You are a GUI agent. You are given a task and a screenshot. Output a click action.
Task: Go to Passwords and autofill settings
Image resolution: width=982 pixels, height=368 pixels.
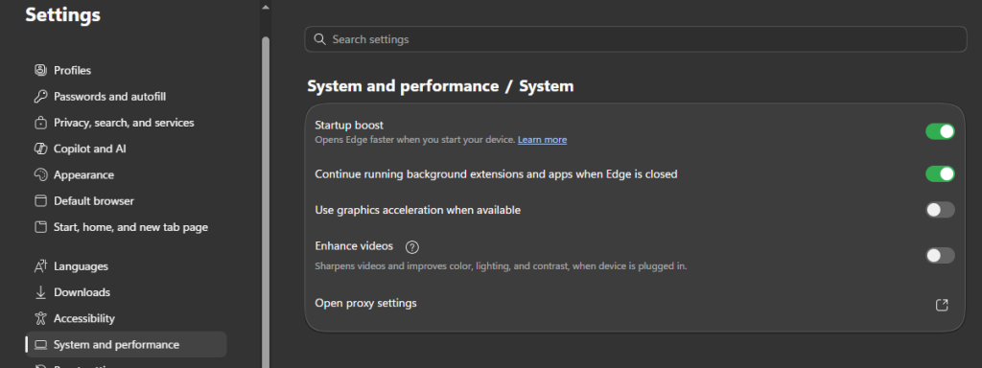[127, 97]
